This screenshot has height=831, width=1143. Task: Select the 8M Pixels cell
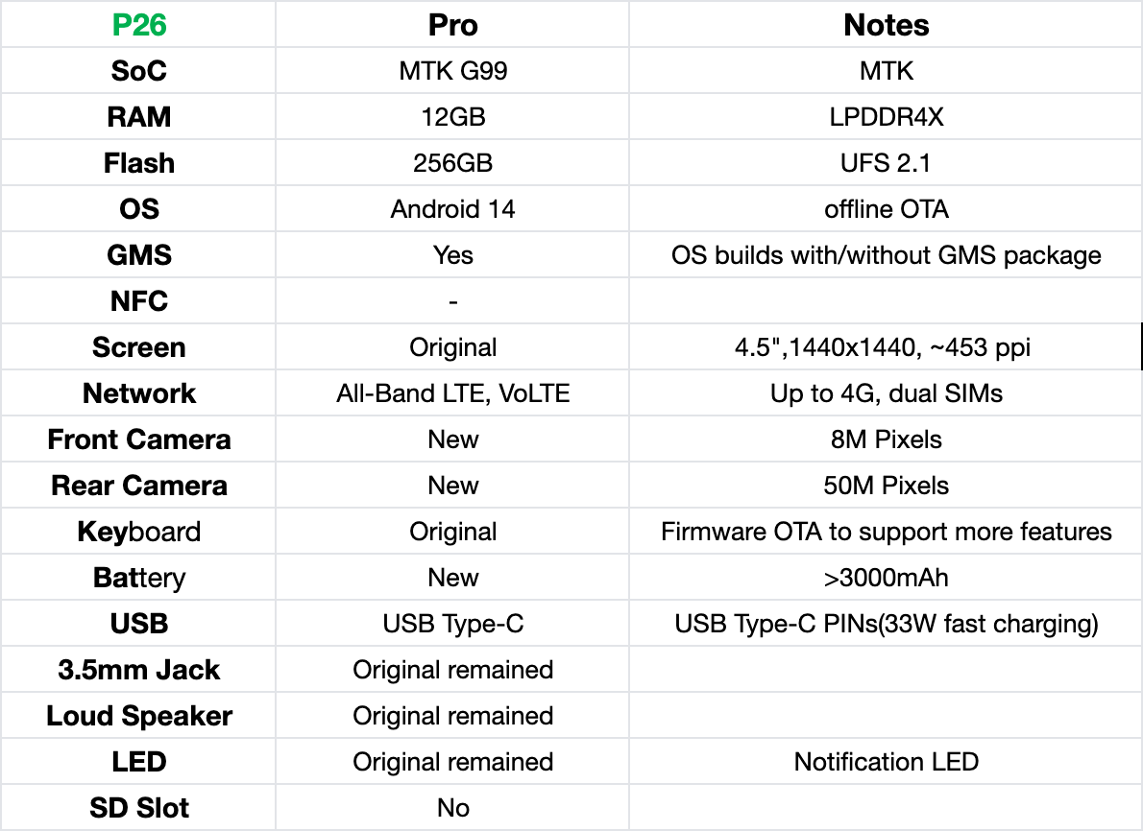pos(886,439)
